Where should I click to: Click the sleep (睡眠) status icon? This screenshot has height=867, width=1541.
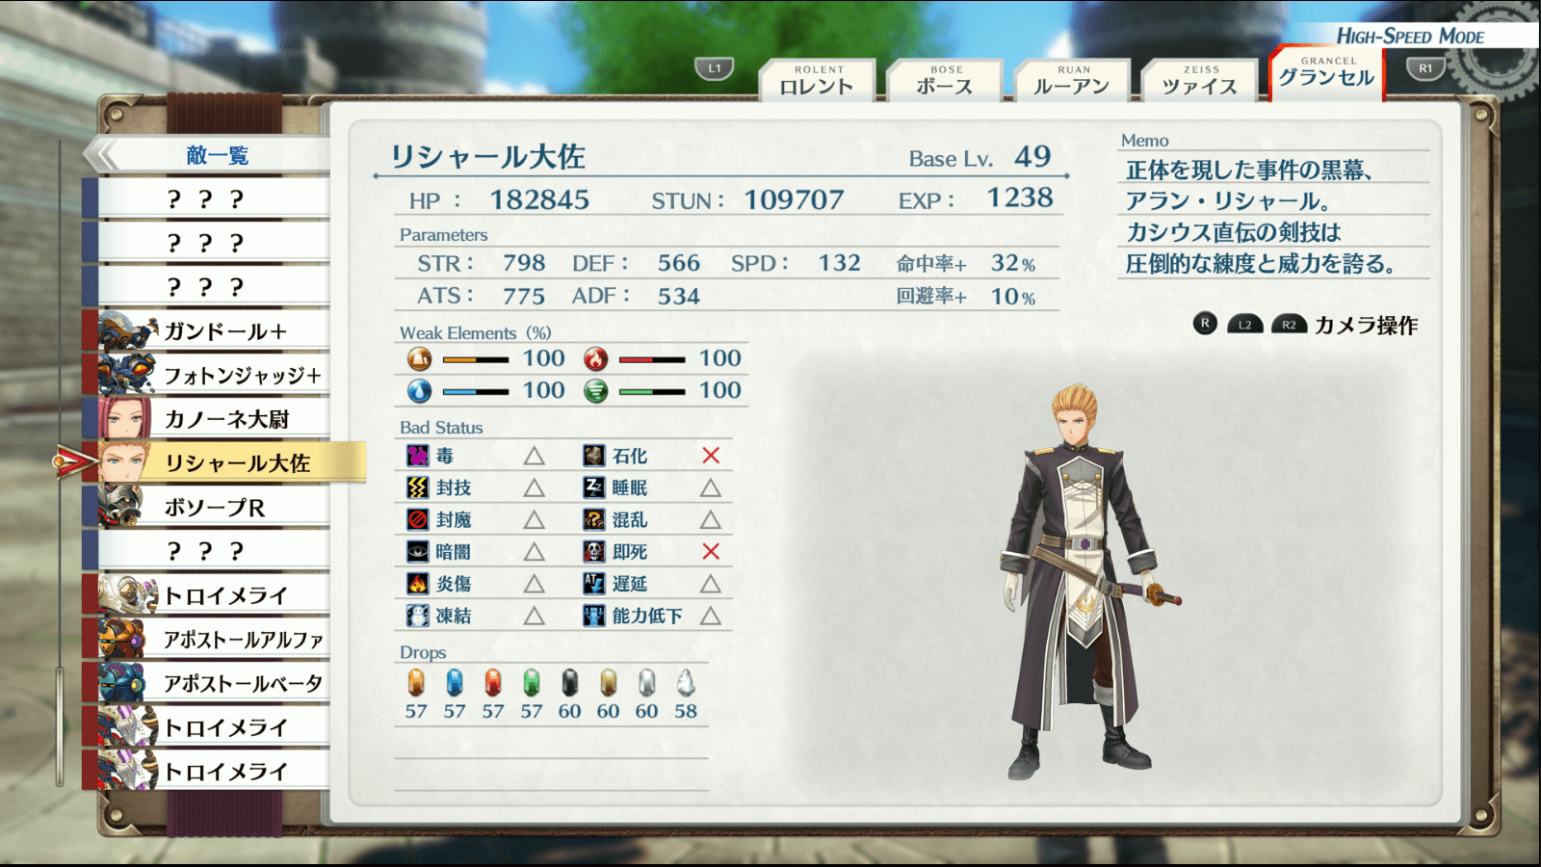[594, 487]
